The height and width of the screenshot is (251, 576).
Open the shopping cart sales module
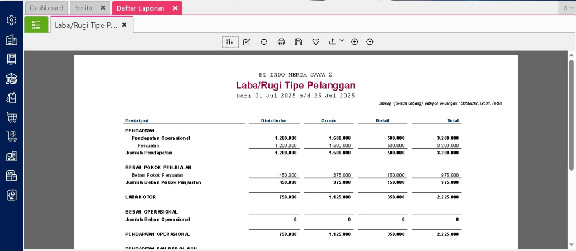pos(11,117)
